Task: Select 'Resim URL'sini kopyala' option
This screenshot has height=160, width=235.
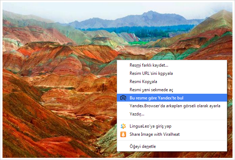Action: click(x=172, y=73)
